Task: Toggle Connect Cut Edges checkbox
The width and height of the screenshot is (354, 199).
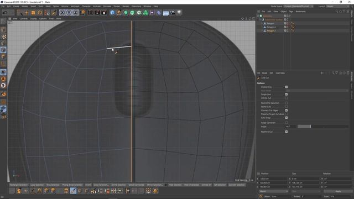Action: click(x=287, y=111)
